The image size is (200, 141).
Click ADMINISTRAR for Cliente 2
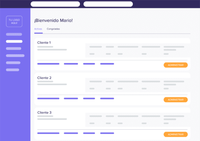(175, 100)
